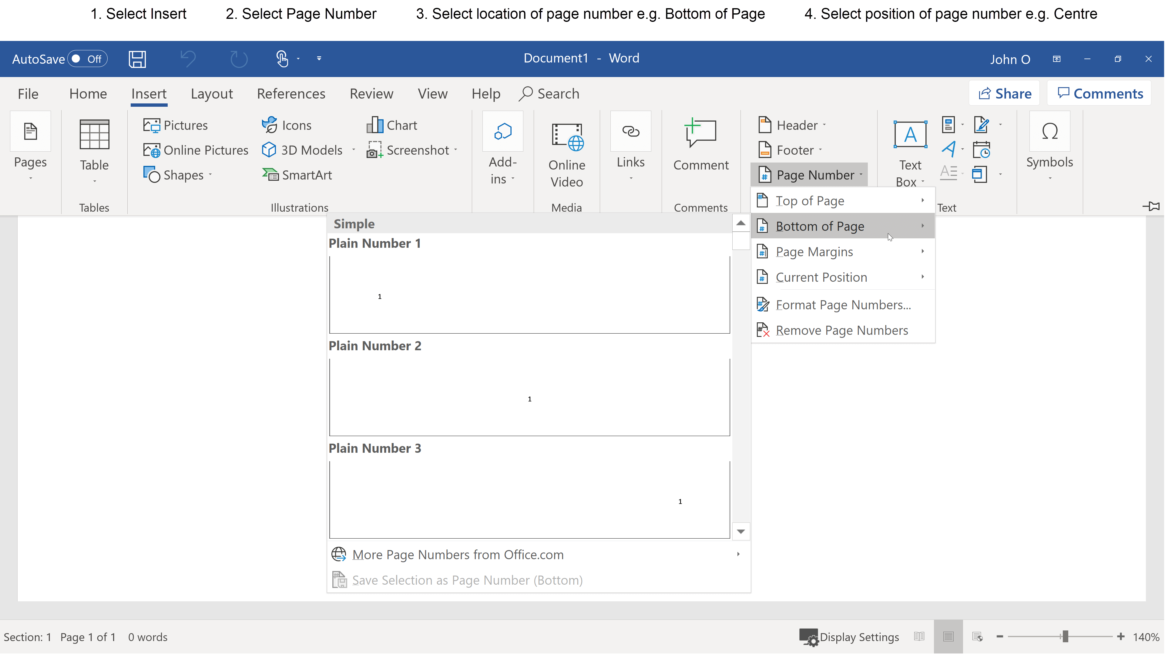Select Remove Page Numbers

pyautogui.click(x=842, y=330)
